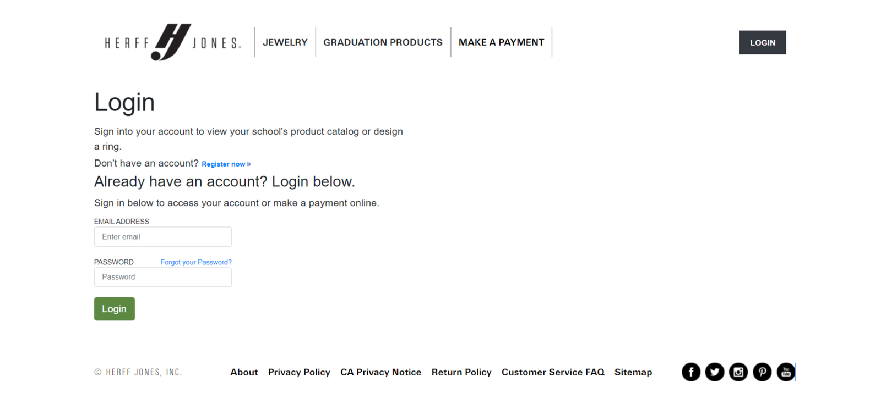Open the CA Privacy Notice
Image resolution: width=881 pixels, height=415 pixels.
(380, 372)
